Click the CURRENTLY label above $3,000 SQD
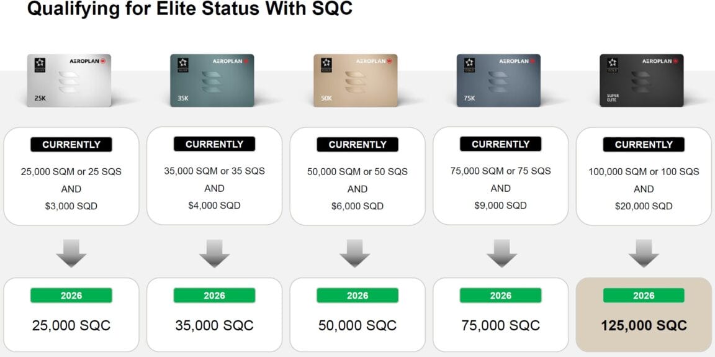 coord(71,145)
